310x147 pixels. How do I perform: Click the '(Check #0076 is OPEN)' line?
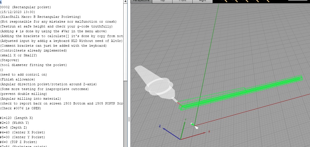coord(20,108)
